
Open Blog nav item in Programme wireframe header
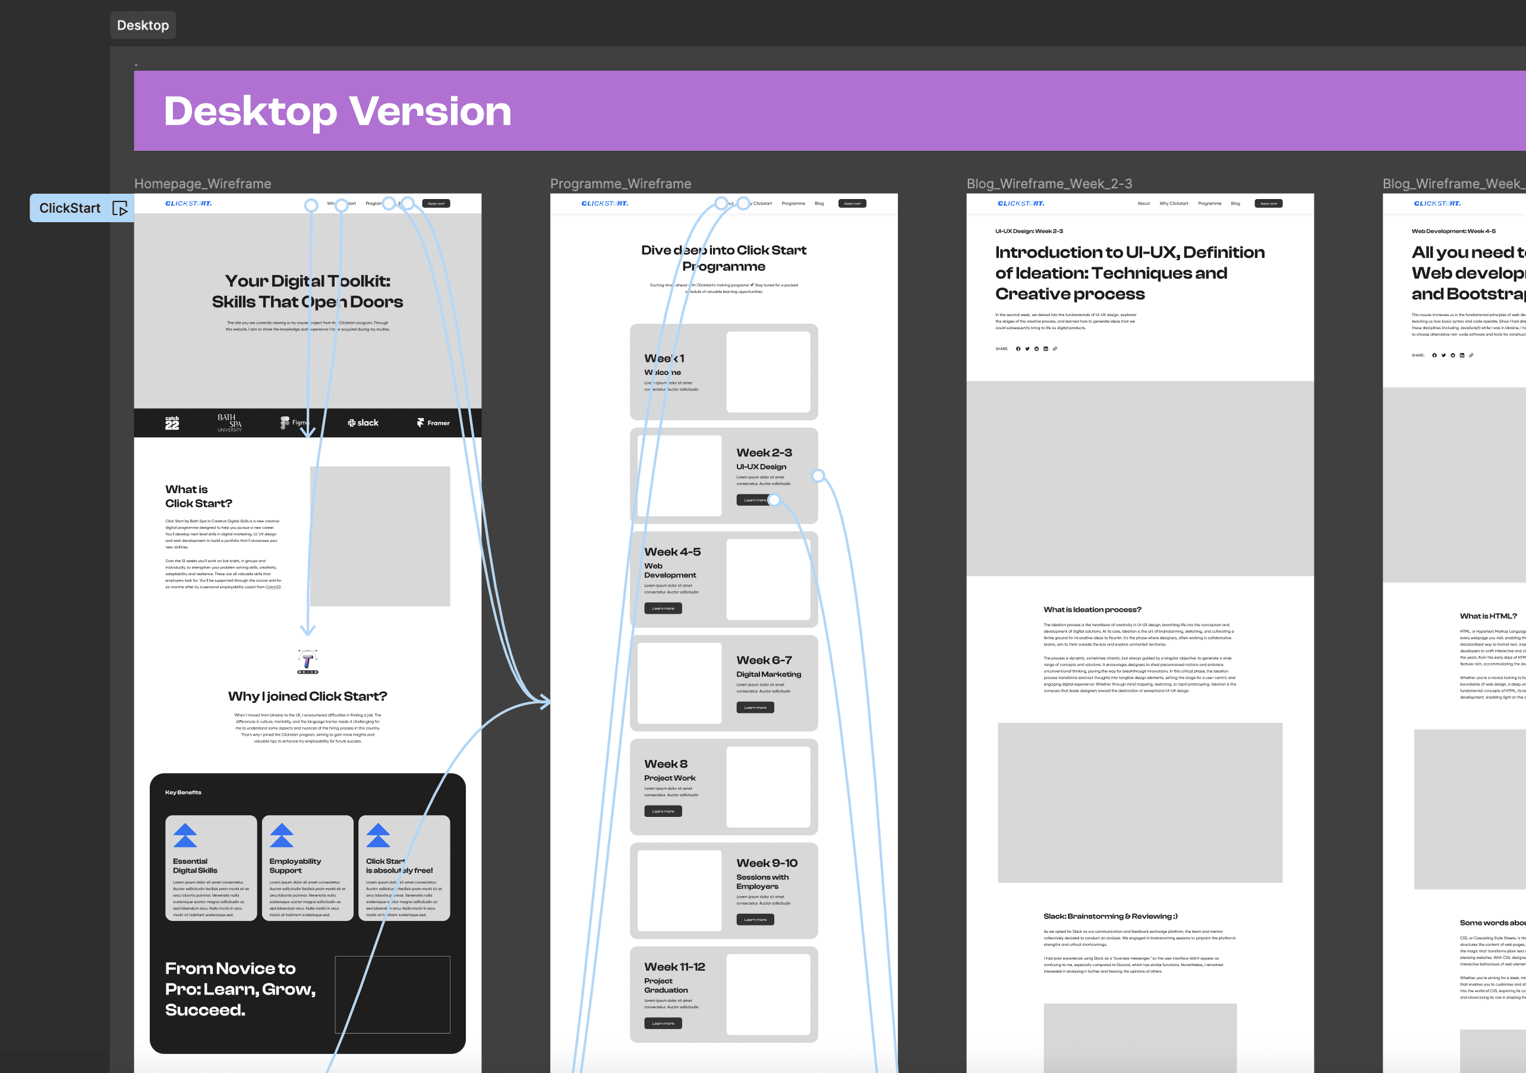coord(819,203)
